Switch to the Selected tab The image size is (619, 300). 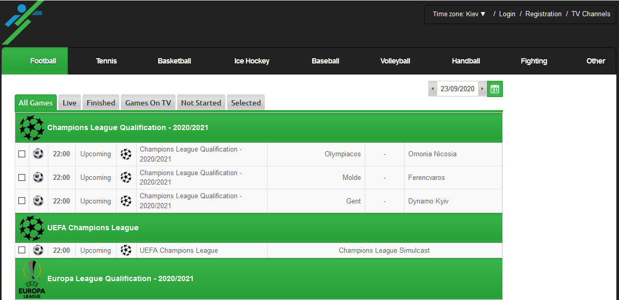click(246, 103)
